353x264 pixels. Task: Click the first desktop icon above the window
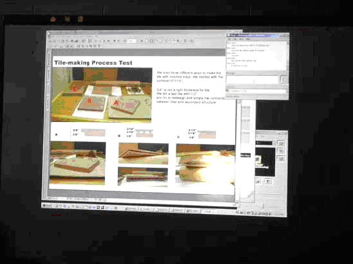pos(53,19)
